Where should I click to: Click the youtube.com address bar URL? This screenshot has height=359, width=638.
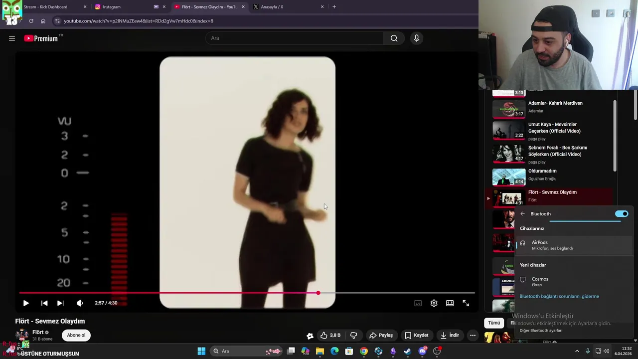[x=139, y=21]
